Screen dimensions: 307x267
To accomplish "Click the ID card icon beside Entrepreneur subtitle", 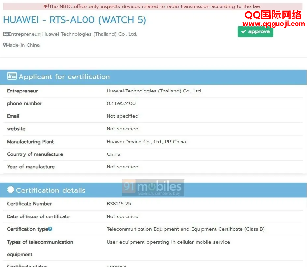I will pyautogui.click(x=6, y=34).
